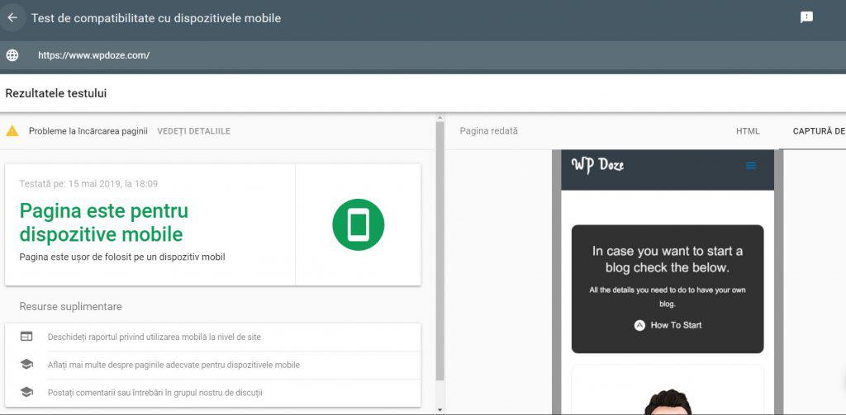Viewport: 846px width, 415px height.
Task: Click the avatar image in the preview
Action: (668, 402)
